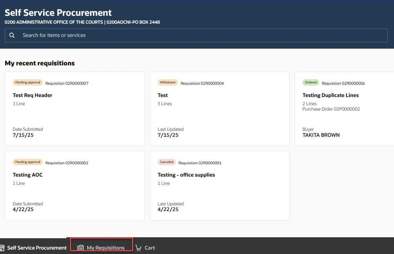Click the search magnifier icon
The width and height of the screenshot is (394, 254).
[x=12, y=35]
